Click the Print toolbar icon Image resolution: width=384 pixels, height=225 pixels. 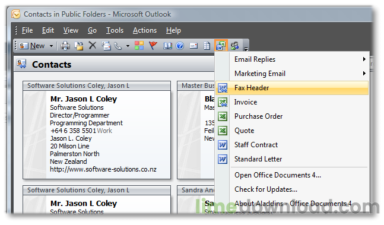point(65,46)
